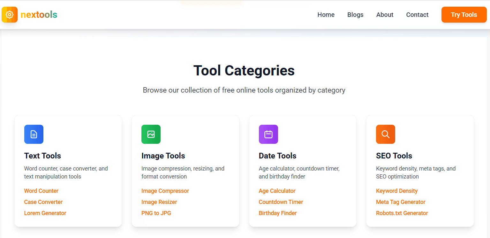Go to the Contact page
490x238 pixels.
(417, 15)
